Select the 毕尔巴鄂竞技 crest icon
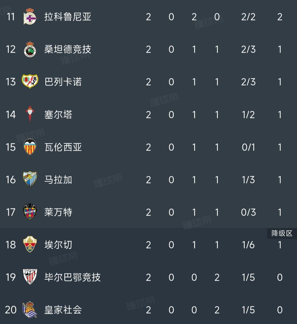This screenshot has height=324, width=297. 30,277
